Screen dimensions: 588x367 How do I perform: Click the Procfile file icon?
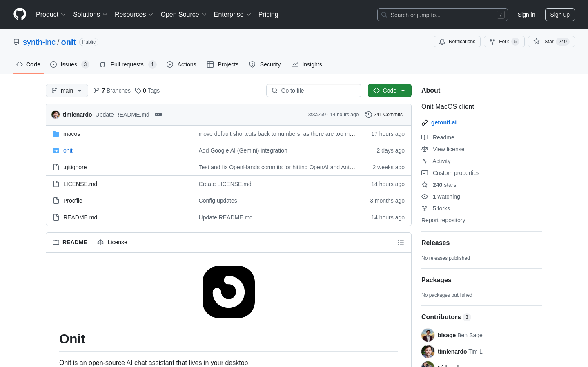(x=56, y=201)
